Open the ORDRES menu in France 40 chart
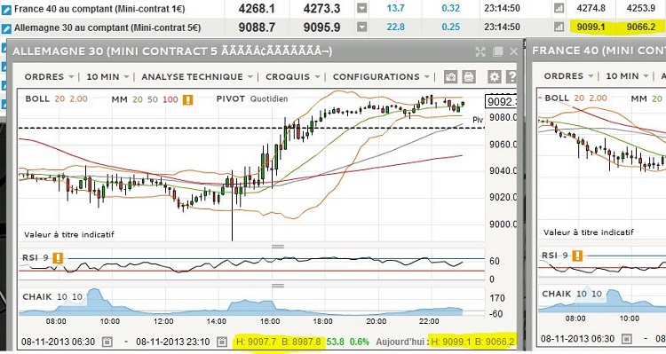Screen dimensions: 666x354 pos(568,76)
